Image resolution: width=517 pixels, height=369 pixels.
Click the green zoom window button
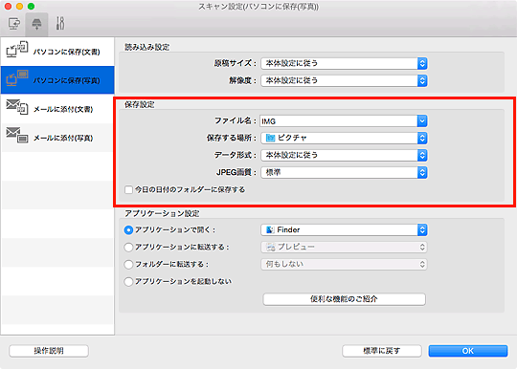tap(31, 7)
